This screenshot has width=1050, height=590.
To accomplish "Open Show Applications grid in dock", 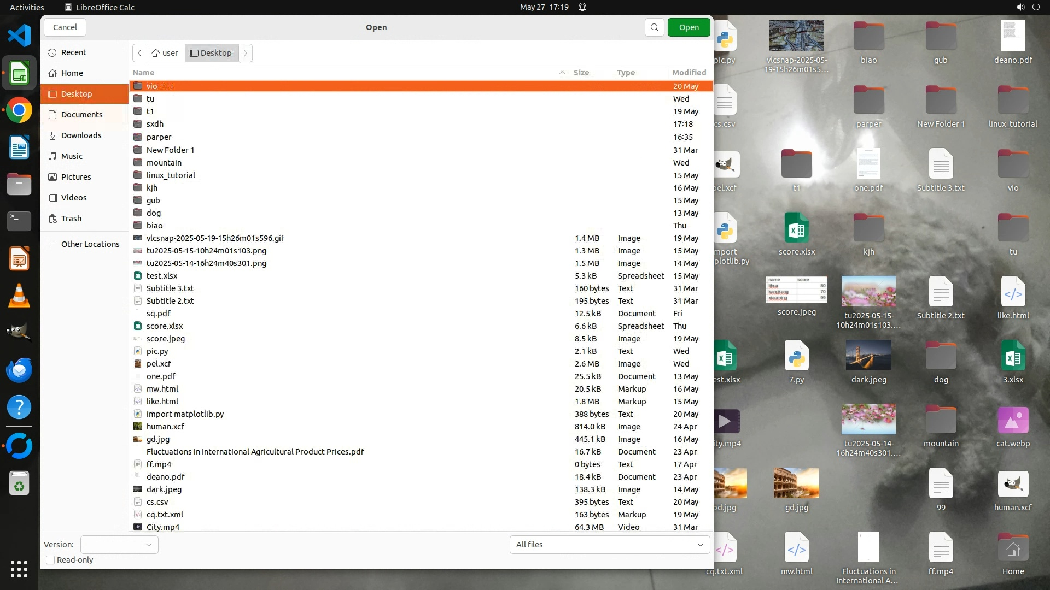I will (x=19, y=569).
